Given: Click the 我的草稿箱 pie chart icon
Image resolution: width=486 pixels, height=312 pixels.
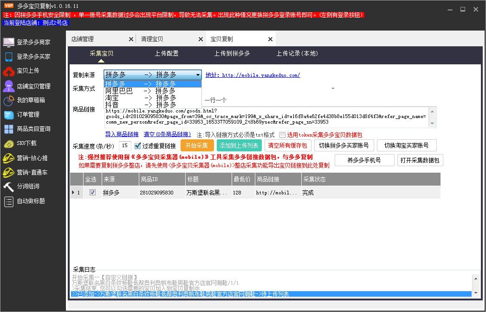Looking at the screenshot, I should tap(9, 100).
